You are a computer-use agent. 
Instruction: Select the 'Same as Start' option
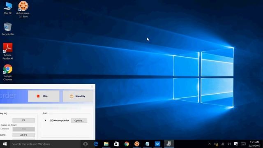(x=8, y=125)
